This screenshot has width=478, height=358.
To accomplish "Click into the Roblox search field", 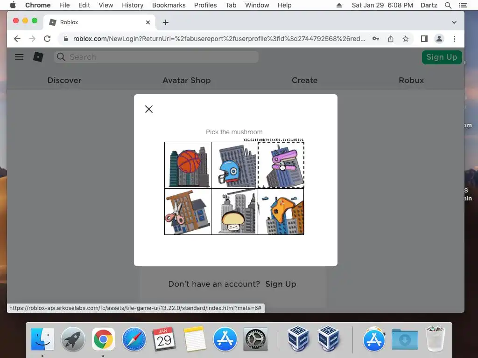I will click(156, 57).
